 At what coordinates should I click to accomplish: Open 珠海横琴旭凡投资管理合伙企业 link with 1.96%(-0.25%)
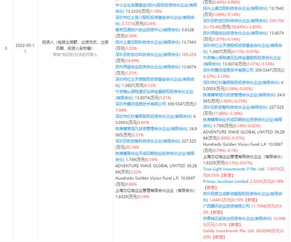239,95
